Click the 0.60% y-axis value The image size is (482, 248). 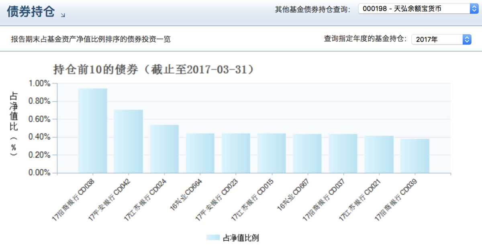click(x=39, y=119)
